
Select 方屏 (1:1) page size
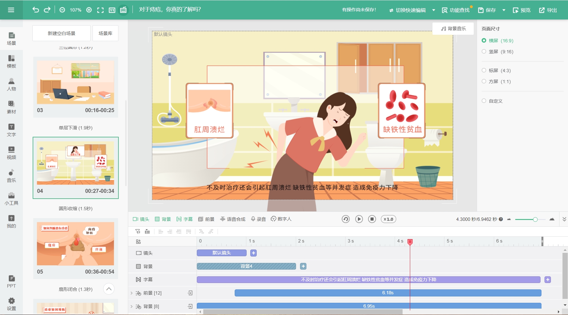(x=496, y=81)
